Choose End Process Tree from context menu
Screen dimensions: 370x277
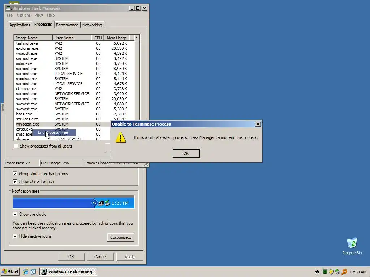click(x=54, y=132)
